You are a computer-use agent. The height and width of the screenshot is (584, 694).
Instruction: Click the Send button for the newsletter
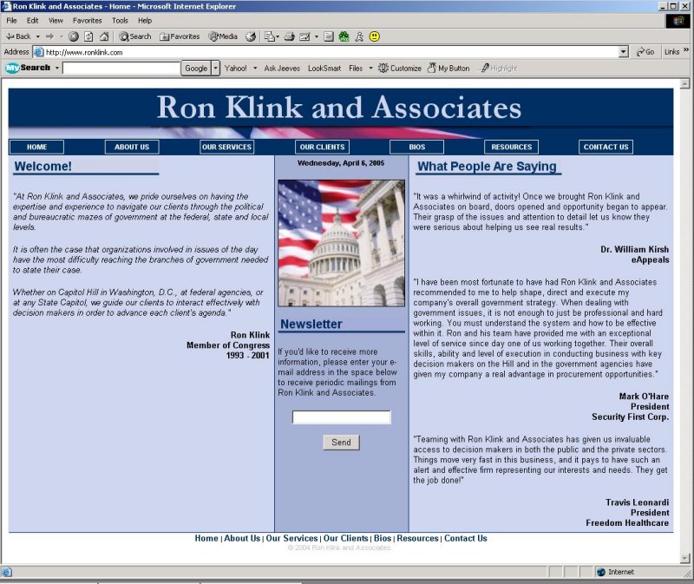point(341,442)
